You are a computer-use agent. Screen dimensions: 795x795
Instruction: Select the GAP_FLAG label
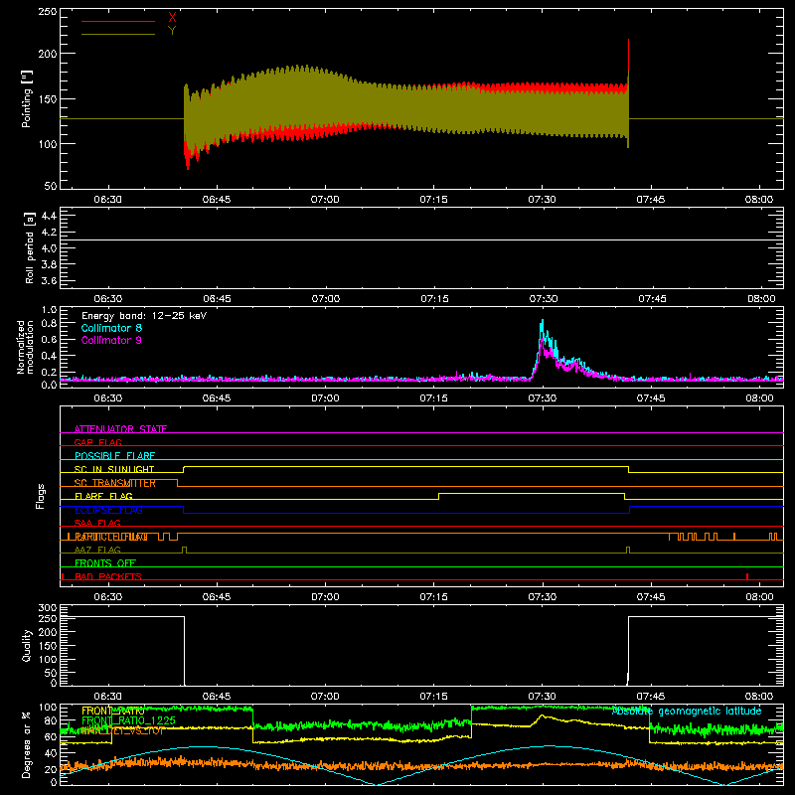(x=97, y=442)
